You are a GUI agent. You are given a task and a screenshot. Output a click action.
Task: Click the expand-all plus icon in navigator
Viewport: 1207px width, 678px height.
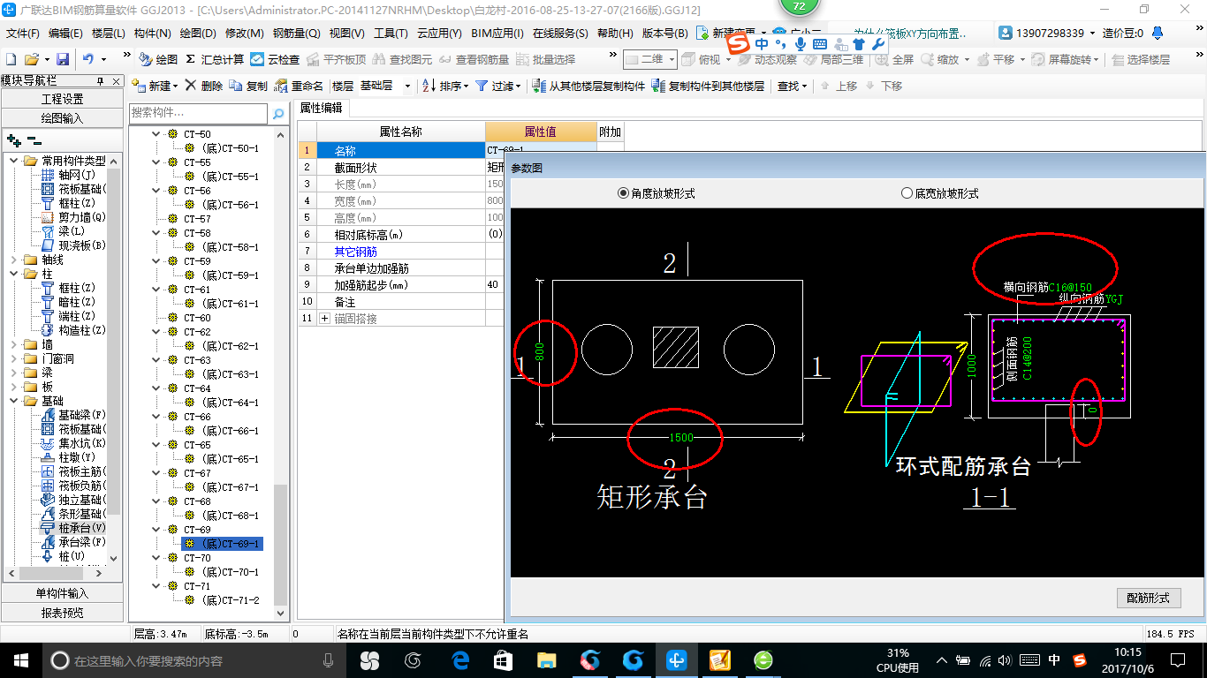click(14, 139)
